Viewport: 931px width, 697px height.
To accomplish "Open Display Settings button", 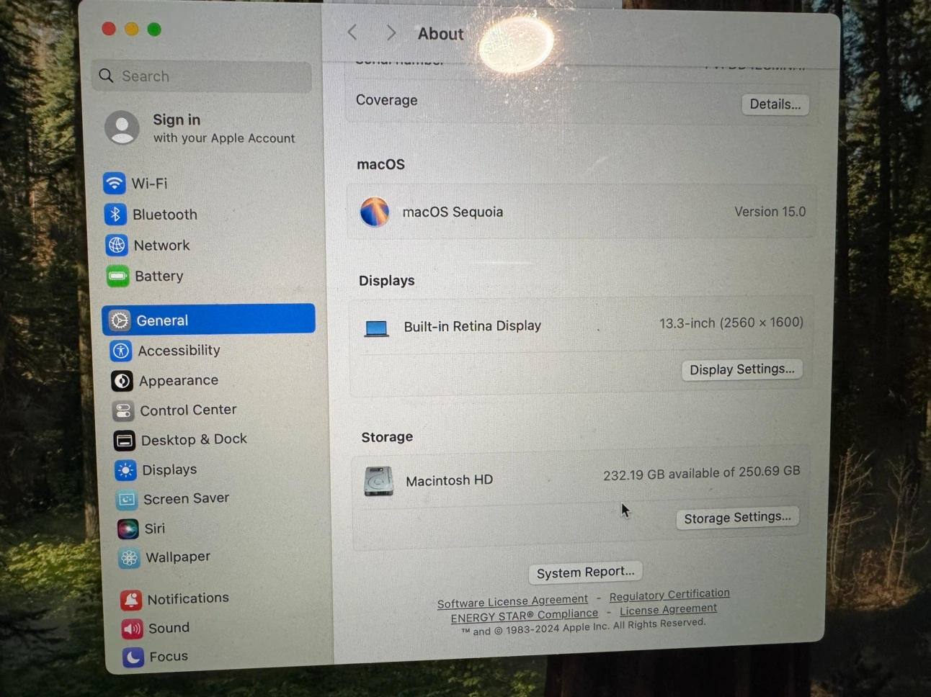I will (741, 369).
